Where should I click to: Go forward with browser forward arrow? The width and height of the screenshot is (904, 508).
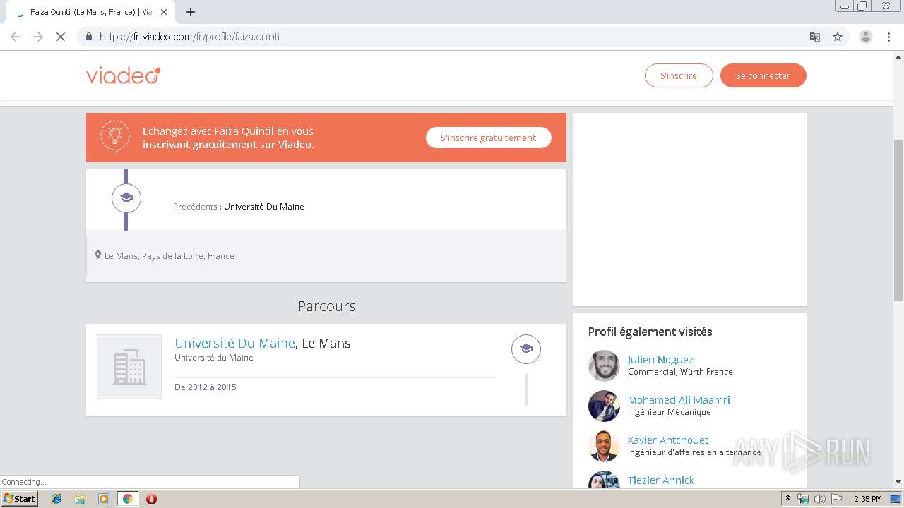[38, 37]
